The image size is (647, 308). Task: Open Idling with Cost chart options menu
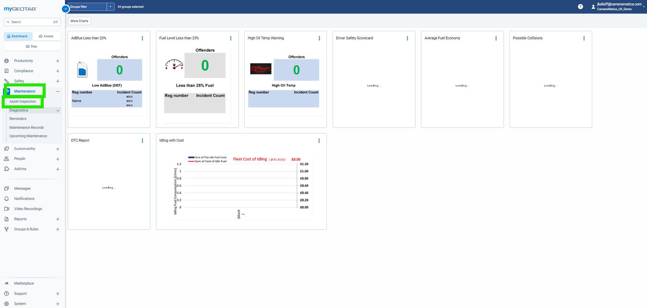point(319,141)
